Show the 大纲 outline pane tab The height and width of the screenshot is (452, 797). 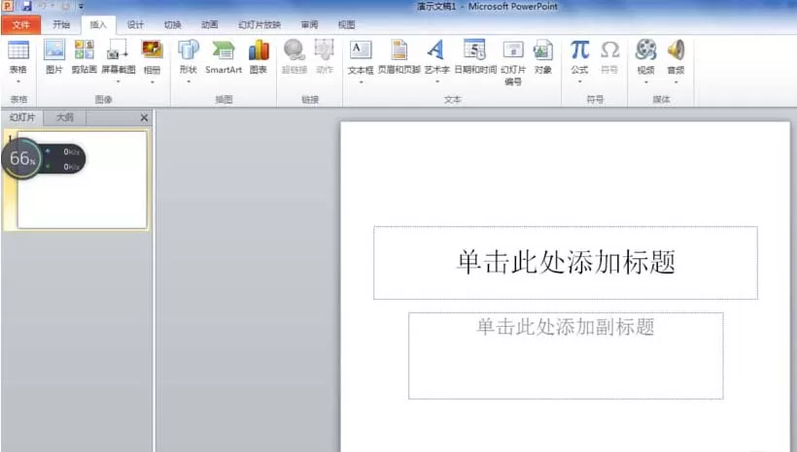[64, 117]
